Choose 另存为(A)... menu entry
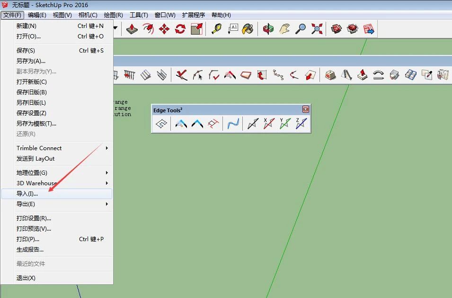The height and width of the screenshot is (298, 452). (57, 61)
